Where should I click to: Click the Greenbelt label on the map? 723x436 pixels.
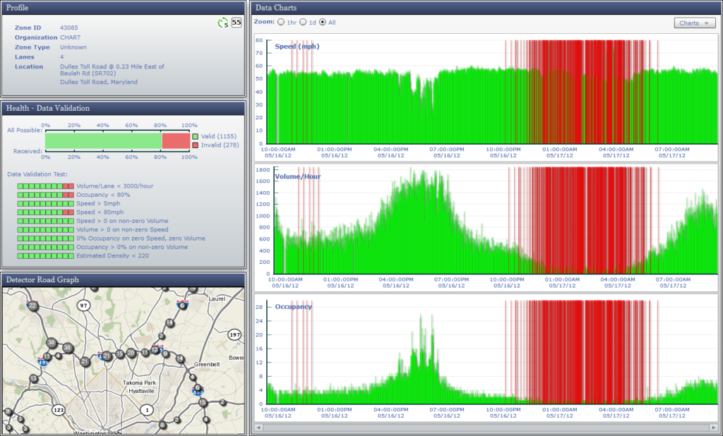pyautogui.click(x=207, y=364)
